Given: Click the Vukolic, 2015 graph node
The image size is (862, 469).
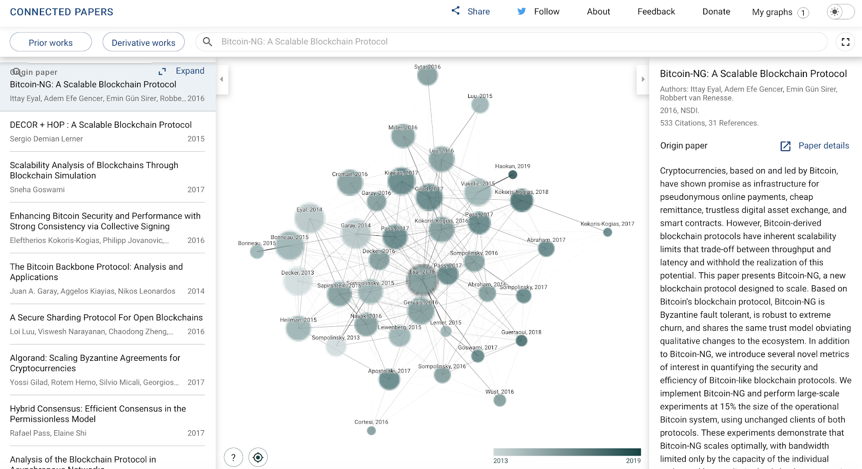Looking at the screenshot, I should point(477,192).
